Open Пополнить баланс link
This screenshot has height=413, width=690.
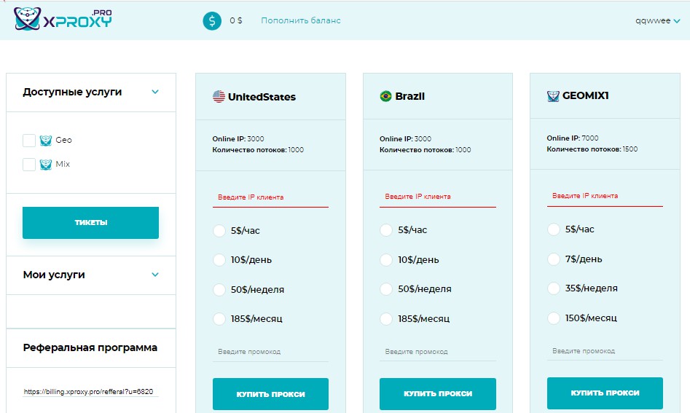tap(301, 20)
